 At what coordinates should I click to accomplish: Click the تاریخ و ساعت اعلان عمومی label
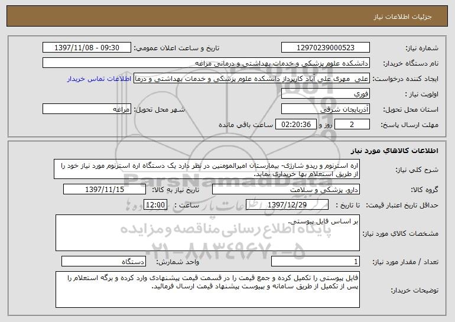click(177, 48)
